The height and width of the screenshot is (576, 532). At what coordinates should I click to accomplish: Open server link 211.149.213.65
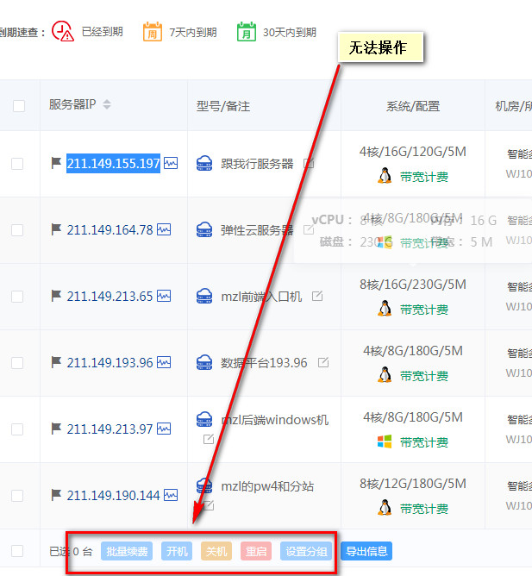pyautogui.click(x=110, y=297)
